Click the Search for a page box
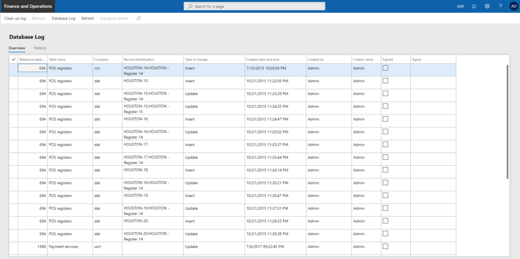520x259 pixels. coord(254,6)
